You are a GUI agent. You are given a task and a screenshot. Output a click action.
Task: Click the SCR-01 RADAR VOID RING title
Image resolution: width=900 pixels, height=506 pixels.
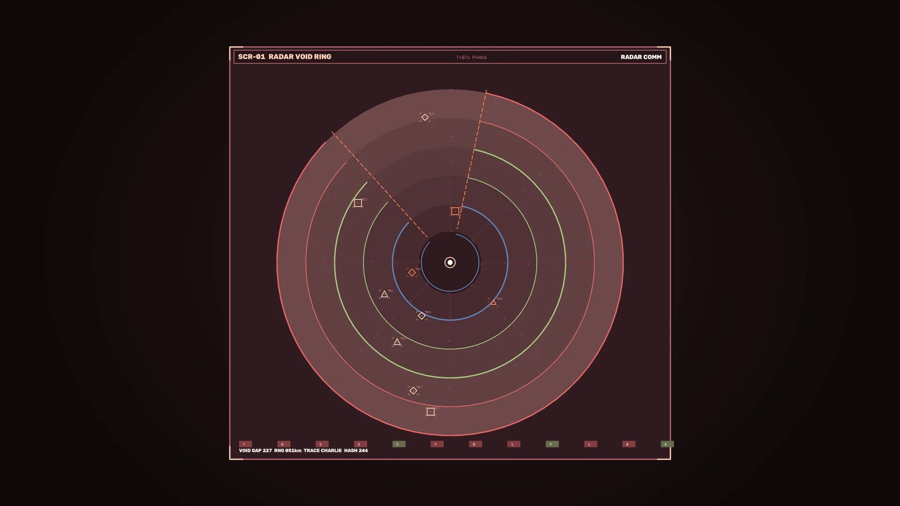coord(285,57)
